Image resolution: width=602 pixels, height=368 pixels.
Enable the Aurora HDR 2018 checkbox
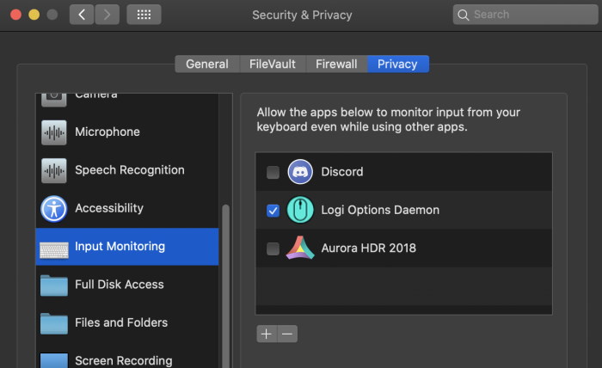[x=273, y=248]
